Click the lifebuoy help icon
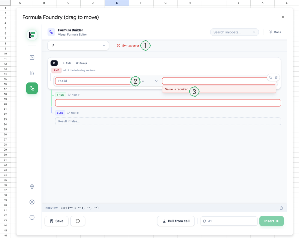Image resolution: width=299 pixels, height=238 pixels. [x=32, y=202]
